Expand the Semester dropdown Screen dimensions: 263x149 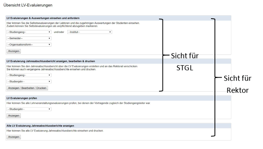pos(29,38)
